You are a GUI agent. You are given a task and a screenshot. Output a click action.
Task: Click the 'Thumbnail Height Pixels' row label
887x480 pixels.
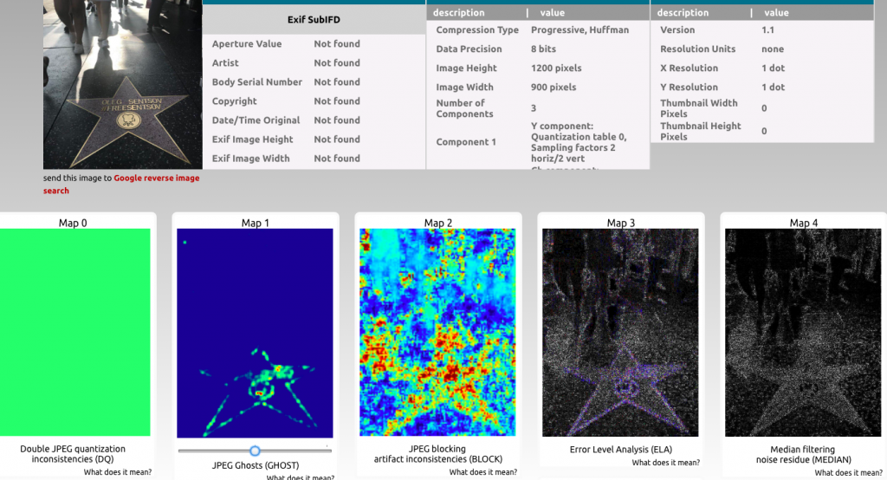click(x=700, y=132)
